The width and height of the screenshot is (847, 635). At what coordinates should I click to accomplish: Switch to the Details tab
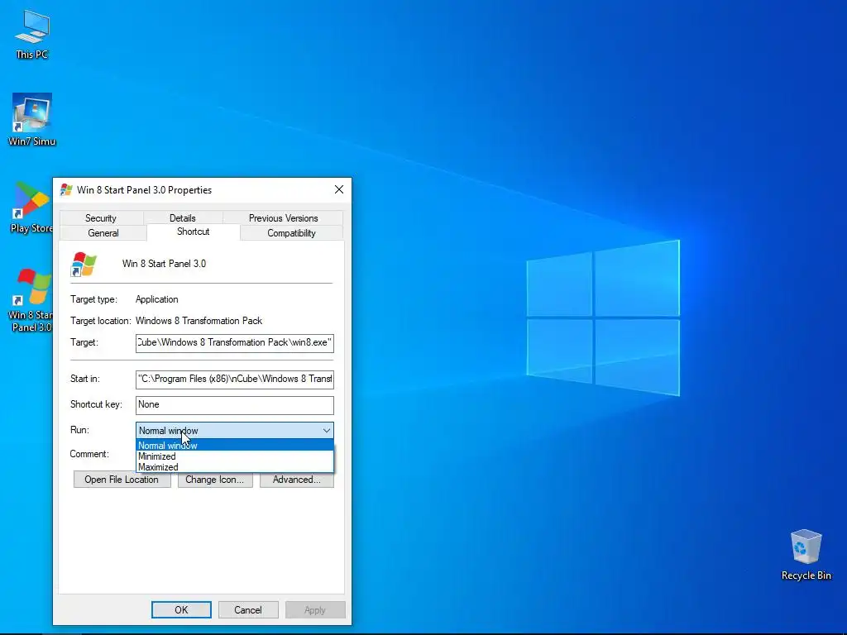pyautogui.click(x=183, y=217)
